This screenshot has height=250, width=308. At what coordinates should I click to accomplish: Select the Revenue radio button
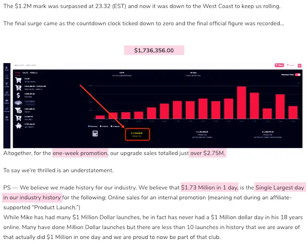point(89,126)
